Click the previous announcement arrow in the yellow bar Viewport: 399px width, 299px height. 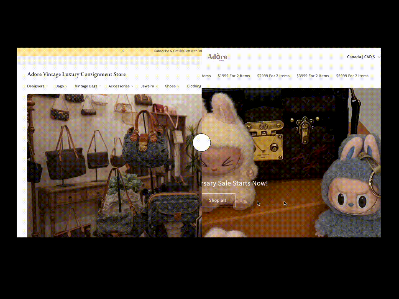tap(123, 51)
